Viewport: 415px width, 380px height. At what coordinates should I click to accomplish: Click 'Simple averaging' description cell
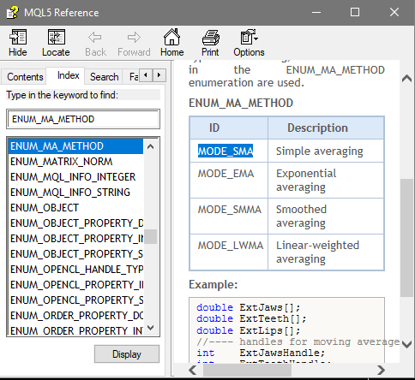coord(326,151)
